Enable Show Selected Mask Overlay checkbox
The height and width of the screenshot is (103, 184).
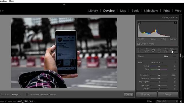tap(27, 94)
